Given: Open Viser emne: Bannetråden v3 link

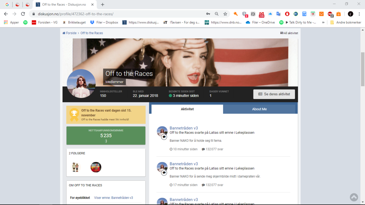Looking at the screenshot, I should 113,198.
